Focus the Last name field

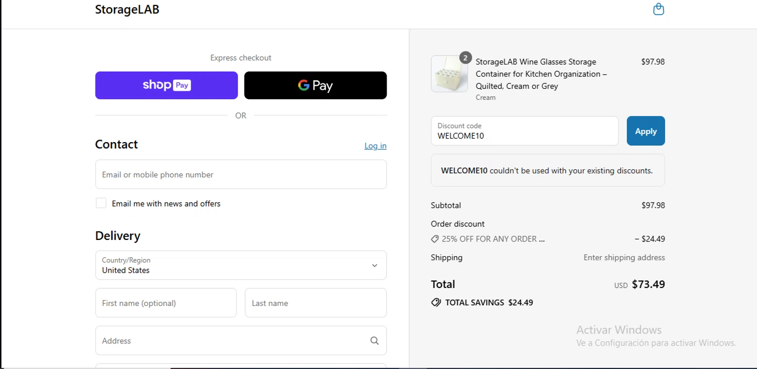click(x=315, y=303)
